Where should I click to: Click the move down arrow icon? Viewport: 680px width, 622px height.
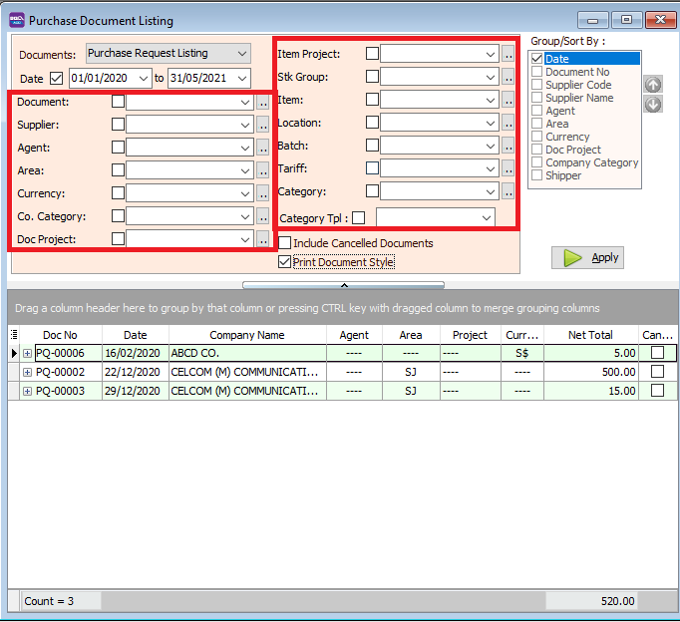[x=653, y=105]
